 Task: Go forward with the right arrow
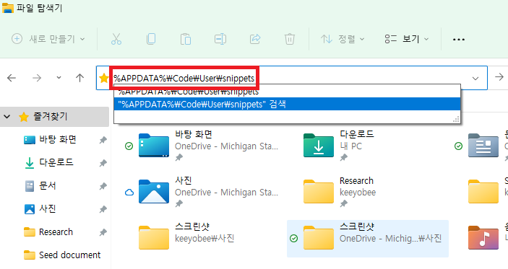tap(37, 78)
